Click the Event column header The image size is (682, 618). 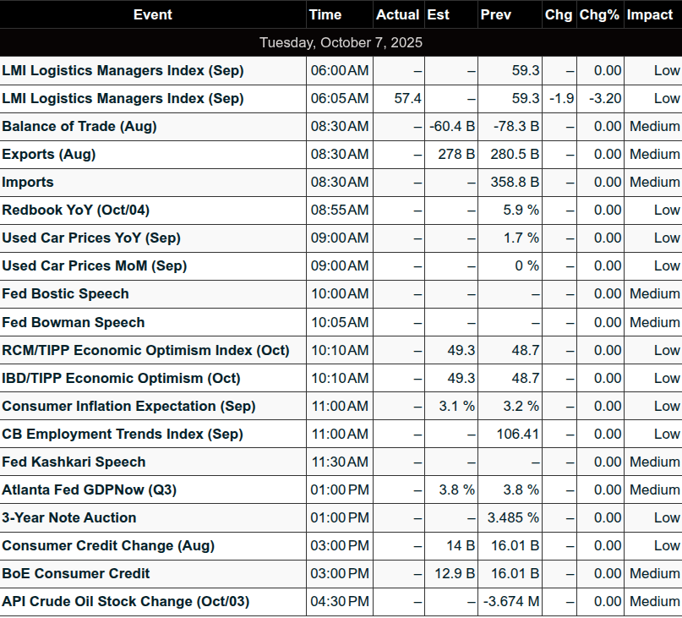coord(152,14)
